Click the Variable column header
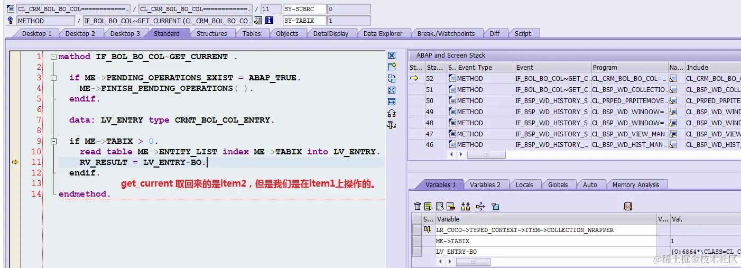741x268 pixels. 545,219
